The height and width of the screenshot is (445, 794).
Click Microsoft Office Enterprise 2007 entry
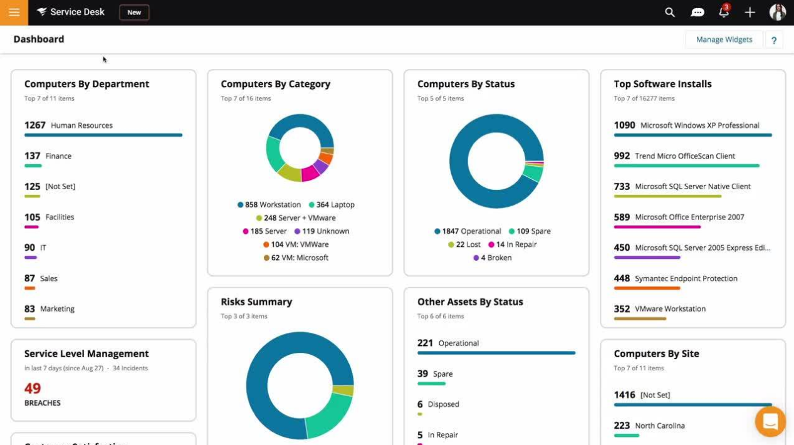(x=693, y=219)
